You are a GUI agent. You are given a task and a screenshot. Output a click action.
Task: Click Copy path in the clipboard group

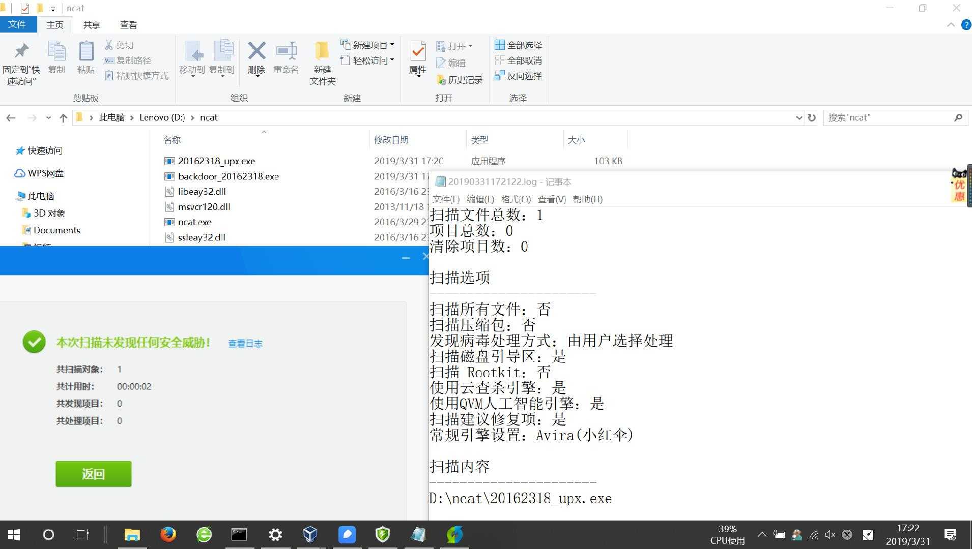128,60
